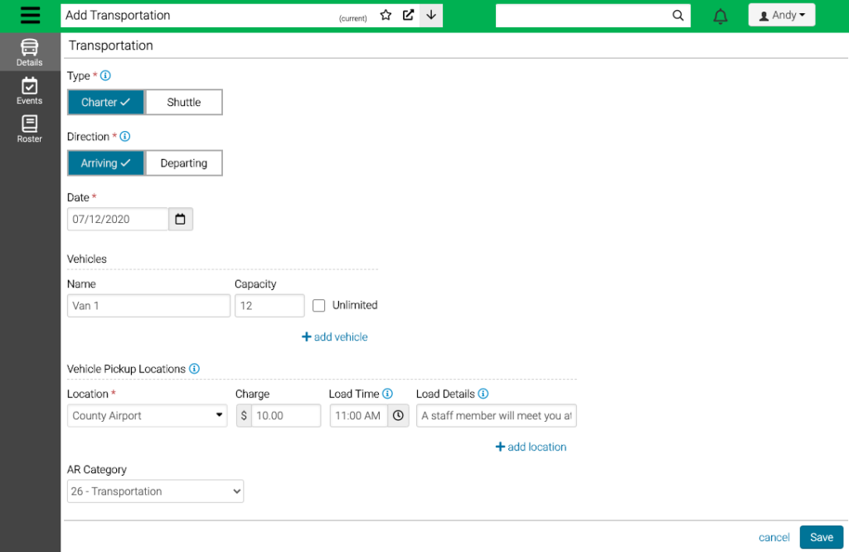The image size is (849, 552).
Task: Click the Load Time clock icon
Action: (398, 416)
